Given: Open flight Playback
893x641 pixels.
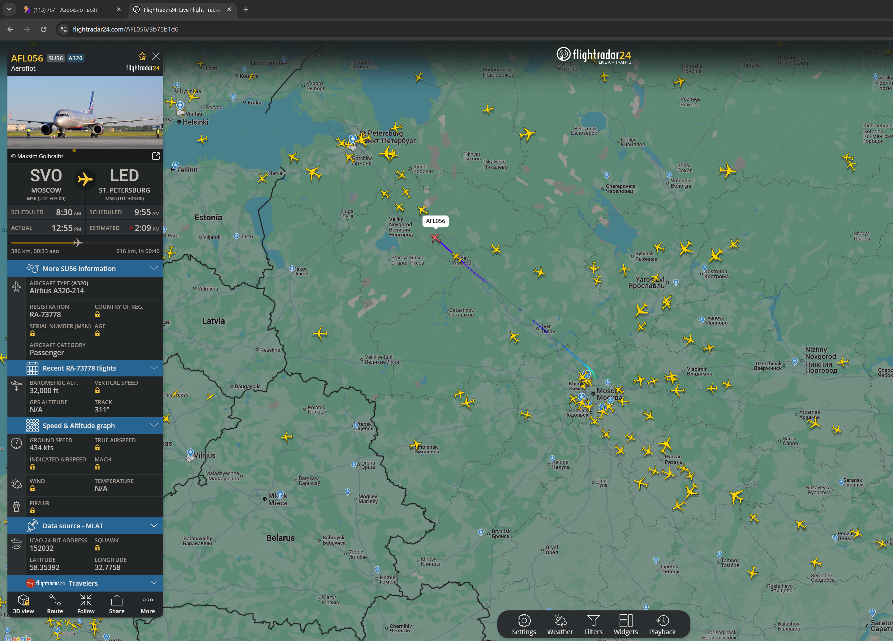Looking at the screenshot, I should 662,625.
